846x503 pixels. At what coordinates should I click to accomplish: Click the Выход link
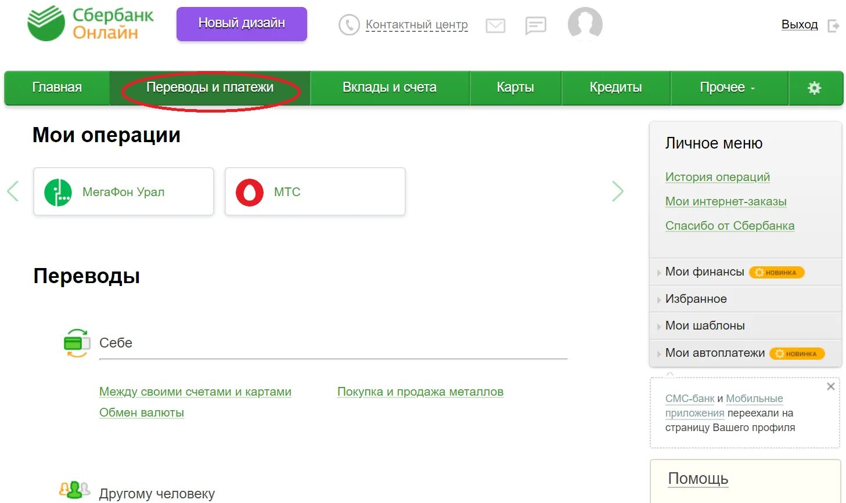click(x=800, y=25)
